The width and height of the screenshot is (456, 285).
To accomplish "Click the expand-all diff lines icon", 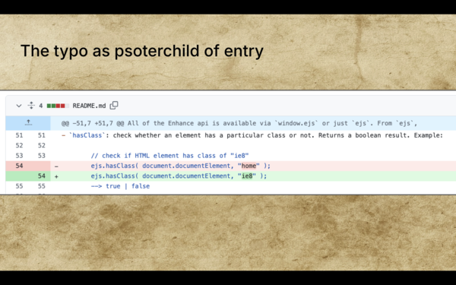I will coord(31,106).
